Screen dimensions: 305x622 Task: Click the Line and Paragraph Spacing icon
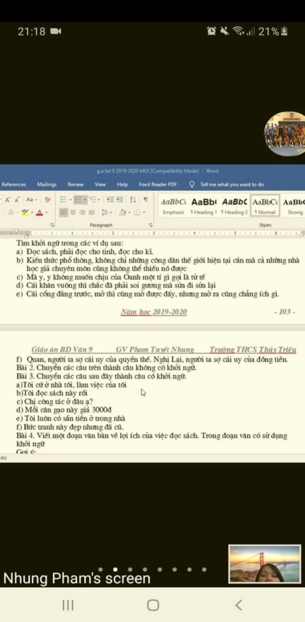click(105, 213)
